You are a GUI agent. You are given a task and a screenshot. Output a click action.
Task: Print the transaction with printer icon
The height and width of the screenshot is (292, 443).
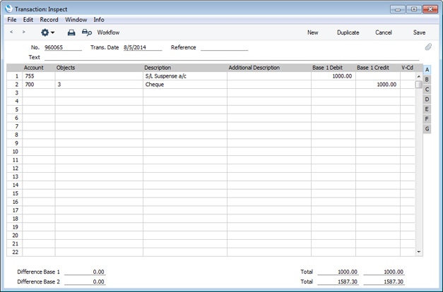pyautogui.click(x=71, y=32)
